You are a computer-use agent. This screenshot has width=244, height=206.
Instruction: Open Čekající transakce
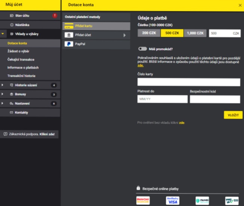tap(21, 59)
